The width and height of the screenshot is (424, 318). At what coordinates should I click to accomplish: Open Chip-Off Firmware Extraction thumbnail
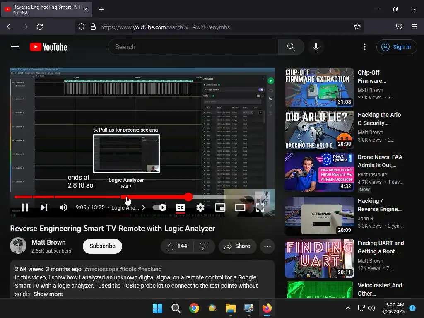(319, 88)
